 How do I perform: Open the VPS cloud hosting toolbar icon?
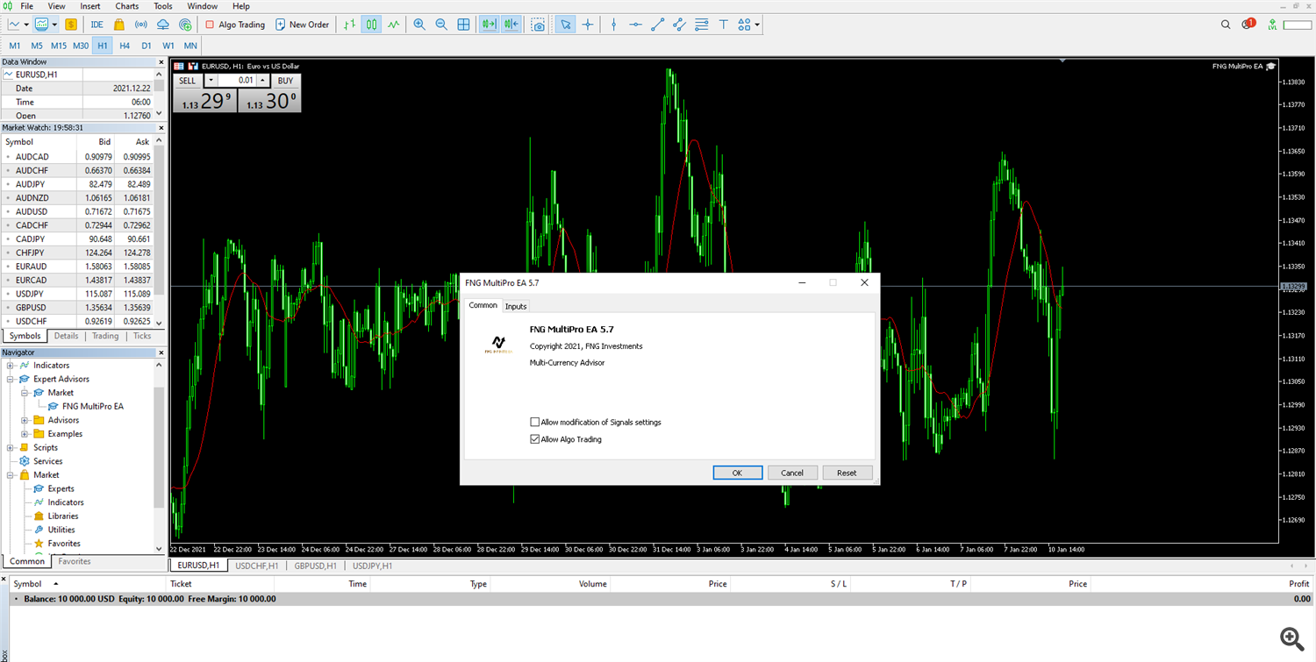(163, 25)
